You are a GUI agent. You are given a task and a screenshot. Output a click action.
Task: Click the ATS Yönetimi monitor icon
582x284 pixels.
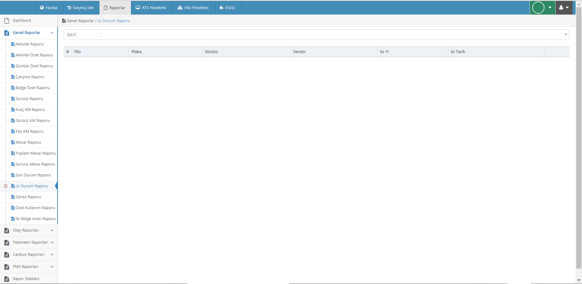click(x=138, y=8)
